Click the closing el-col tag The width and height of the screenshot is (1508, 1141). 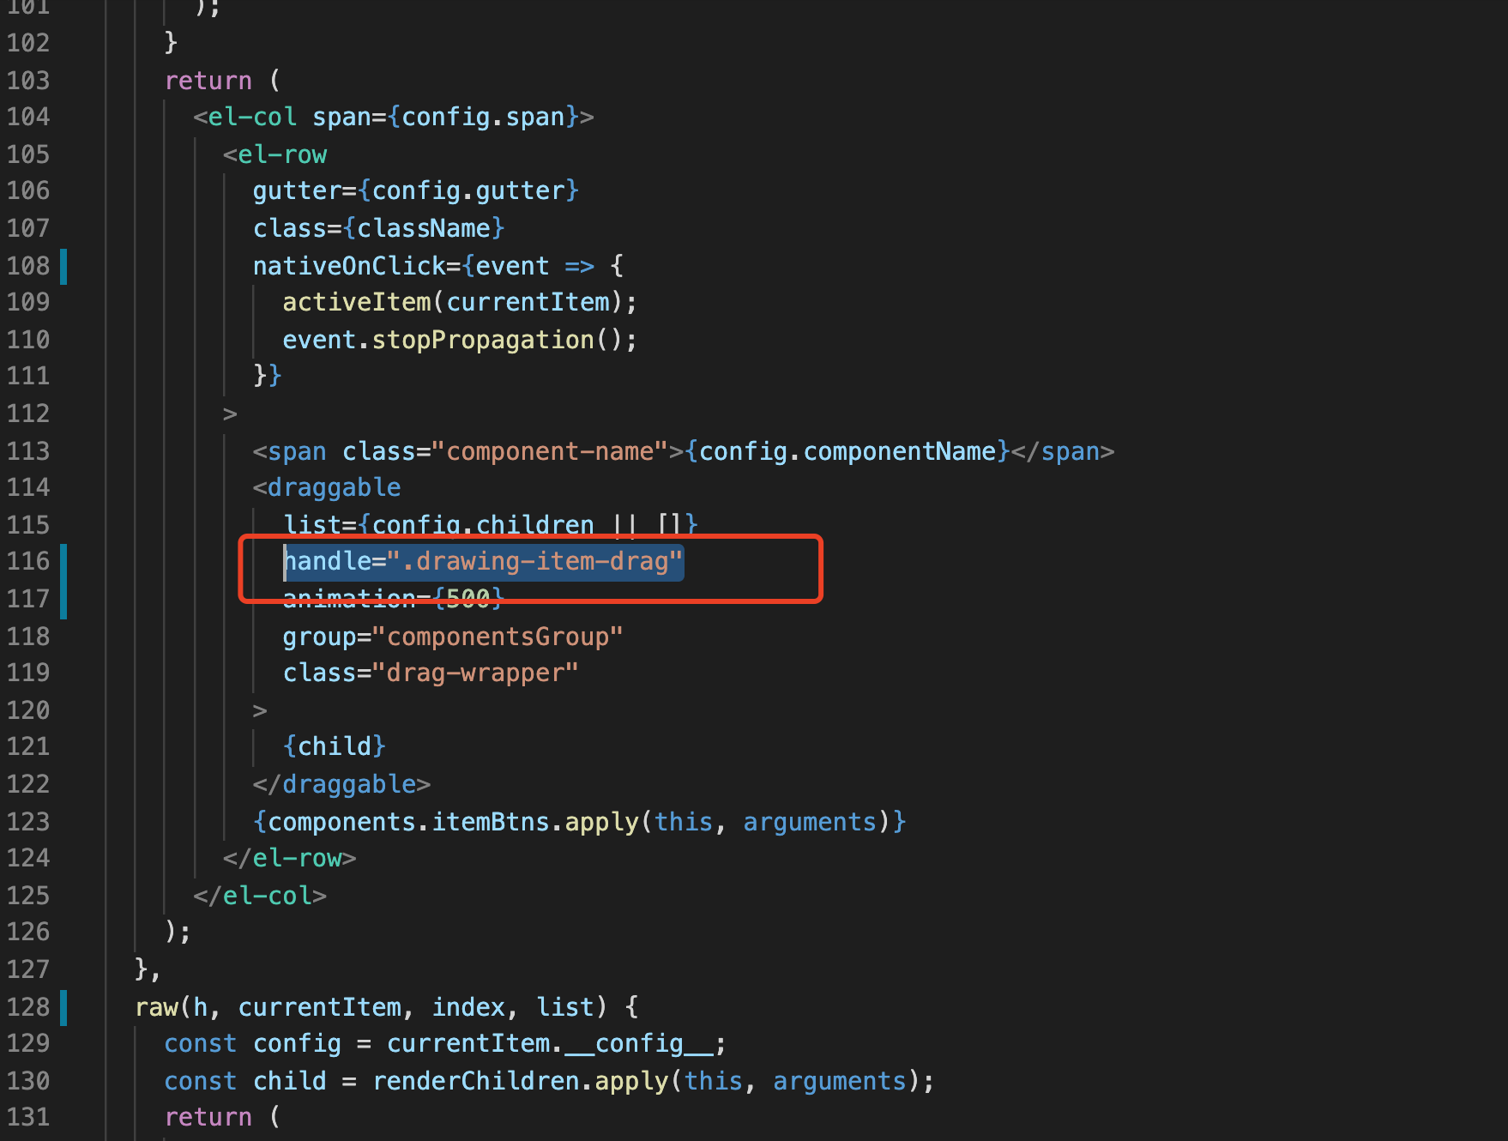pyautogui.click(x=260, y=896)
